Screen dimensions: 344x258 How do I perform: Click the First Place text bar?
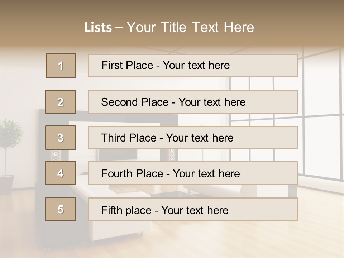coord(193,66)
